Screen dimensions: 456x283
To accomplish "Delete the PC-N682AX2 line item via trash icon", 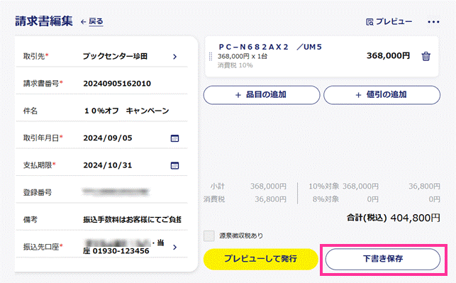I will (426, 56).
